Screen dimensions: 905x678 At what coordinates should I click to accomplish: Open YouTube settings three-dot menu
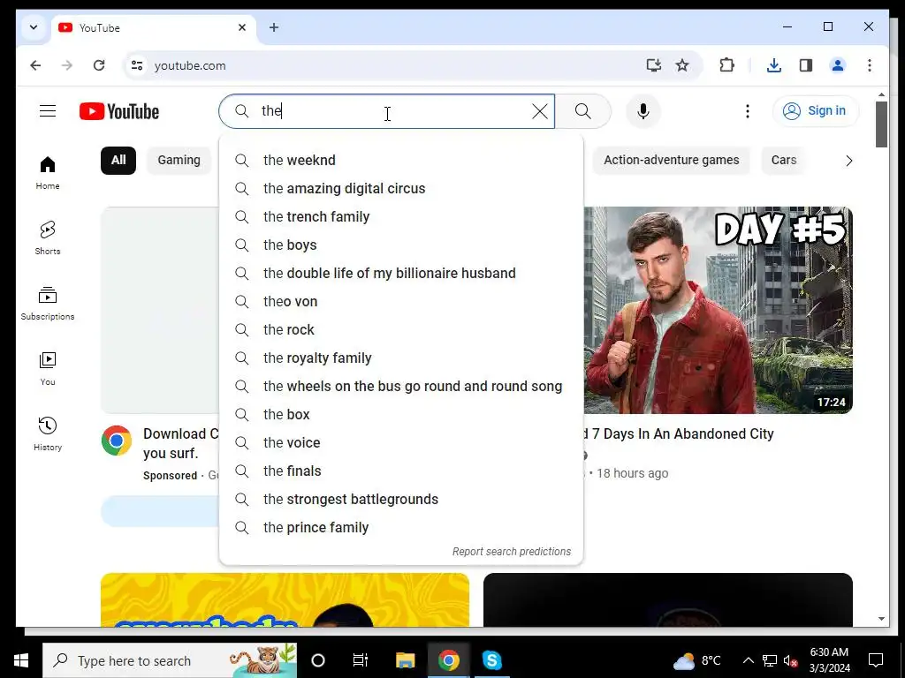(748, 111)
